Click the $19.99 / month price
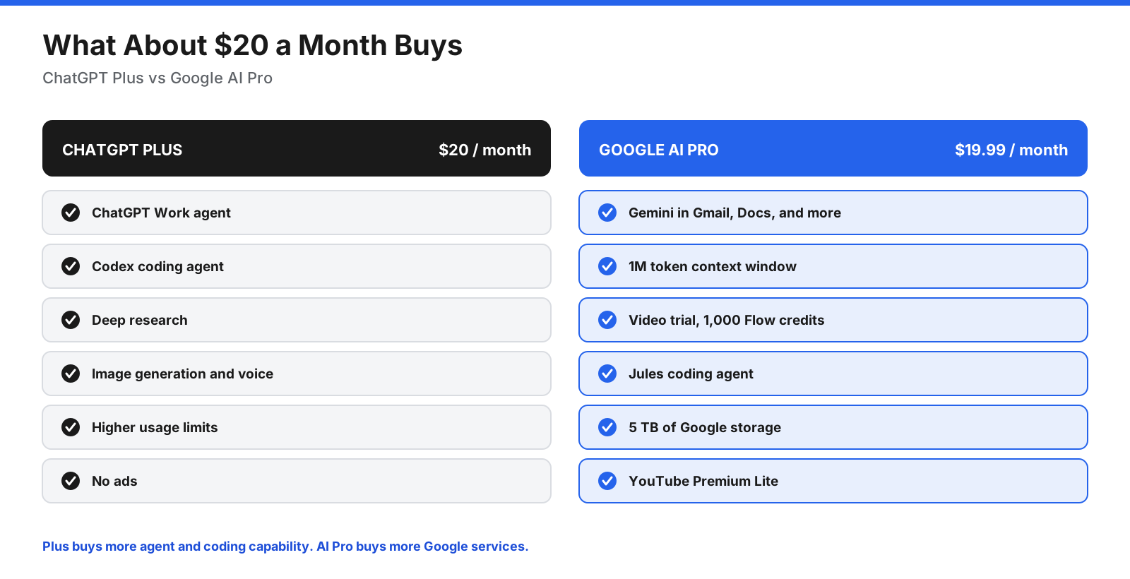 click(x=1011, y=150)
